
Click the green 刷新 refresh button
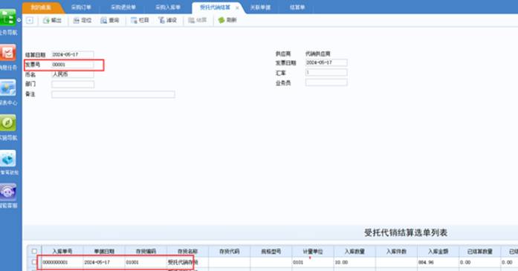(227, 21)
